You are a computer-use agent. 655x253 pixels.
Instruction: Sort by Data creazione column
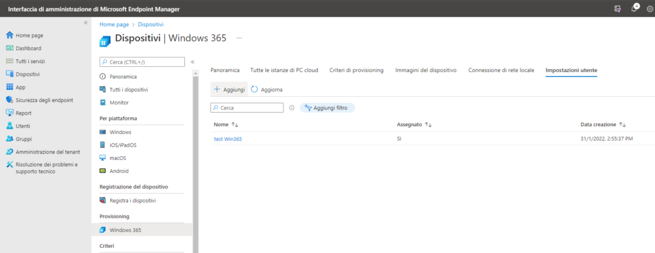point(603,124)
